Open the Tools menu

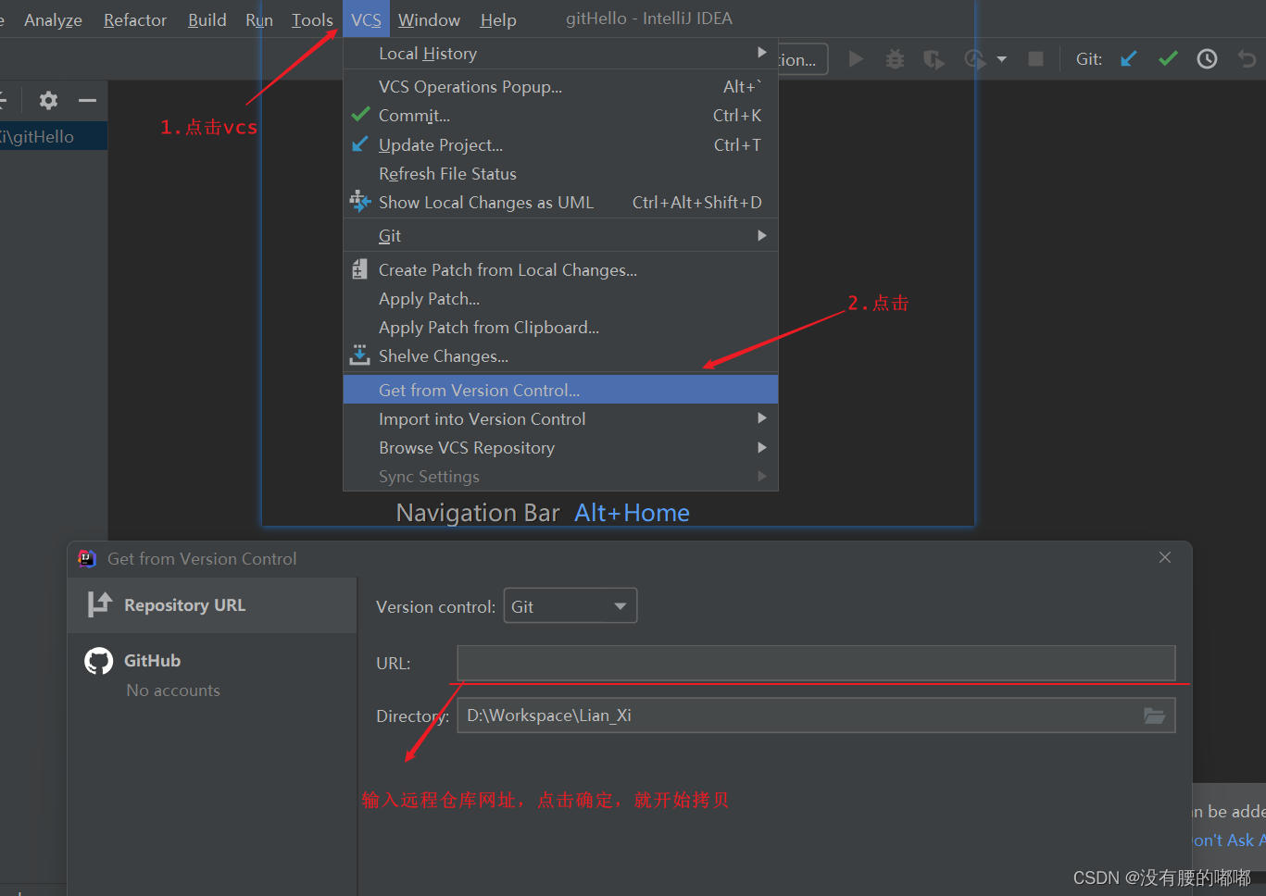tap(312, 19)
